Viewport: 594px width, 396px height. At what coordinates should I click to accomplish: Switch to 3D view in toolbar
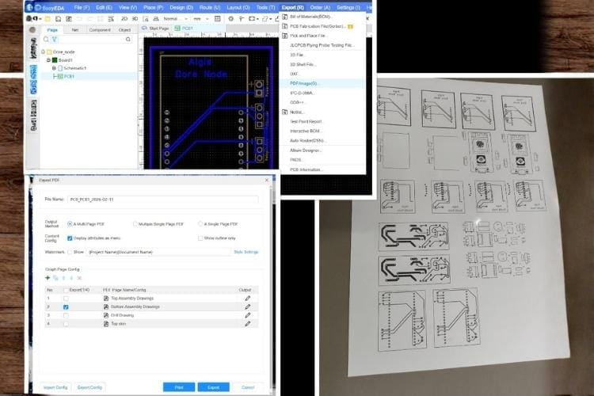click(x=134, y=17)
